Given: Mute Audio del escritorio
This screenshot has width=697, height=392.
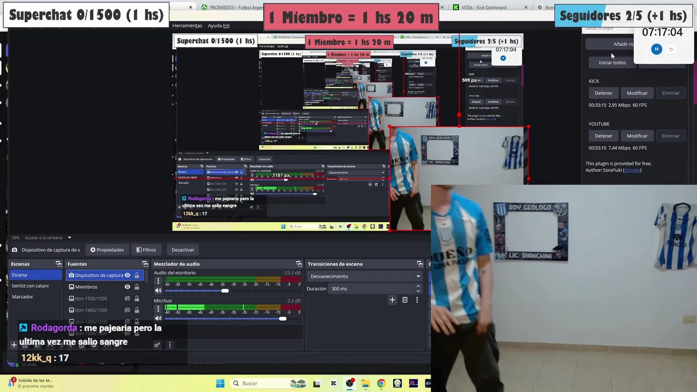Looking at the screenshot, I should [158, 291].
